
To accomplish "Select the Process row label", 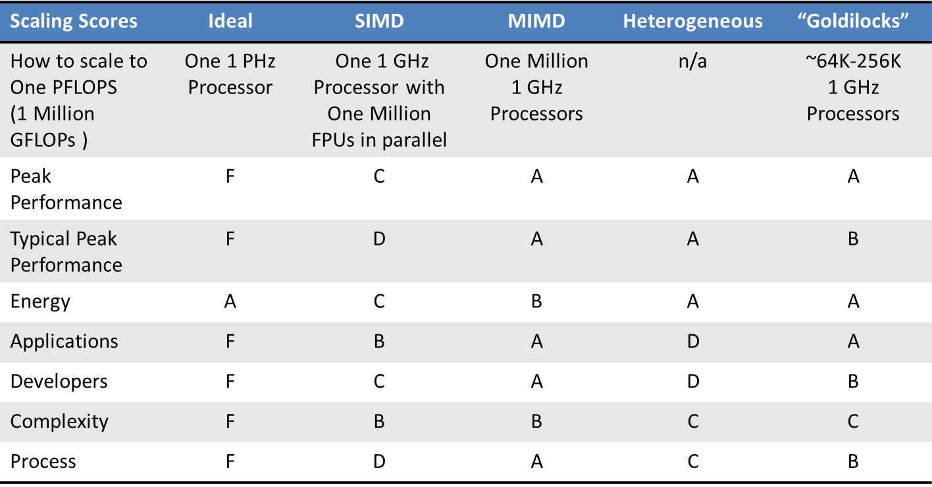I will pos(43,461).
